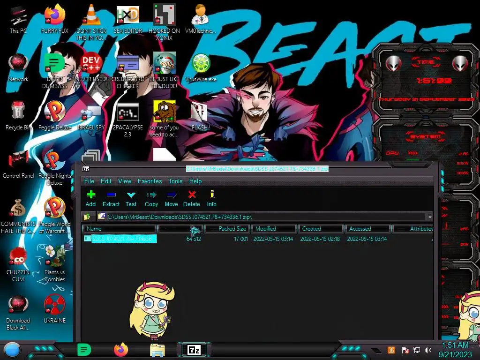This screenshot has height=360, width=480.
Task: Select the BE JUST LIKE THE DUDE icon
Action: (x=164, y=71)
